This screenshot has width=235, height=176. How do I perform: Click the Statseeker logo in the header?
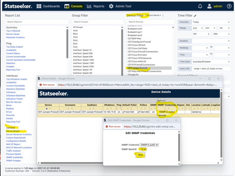(x=18, y=6)
